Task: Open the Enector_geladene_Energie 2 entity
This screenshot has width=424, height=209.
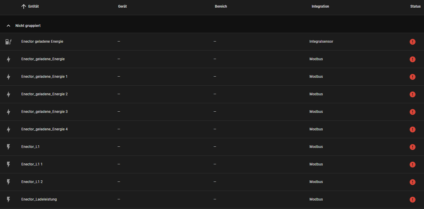Action: [44, 94]
